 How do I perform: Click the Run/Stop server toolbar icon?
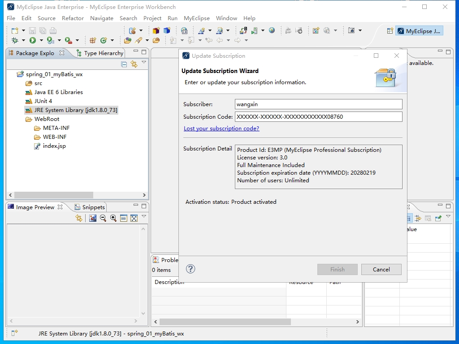click(x=254, y=30)
